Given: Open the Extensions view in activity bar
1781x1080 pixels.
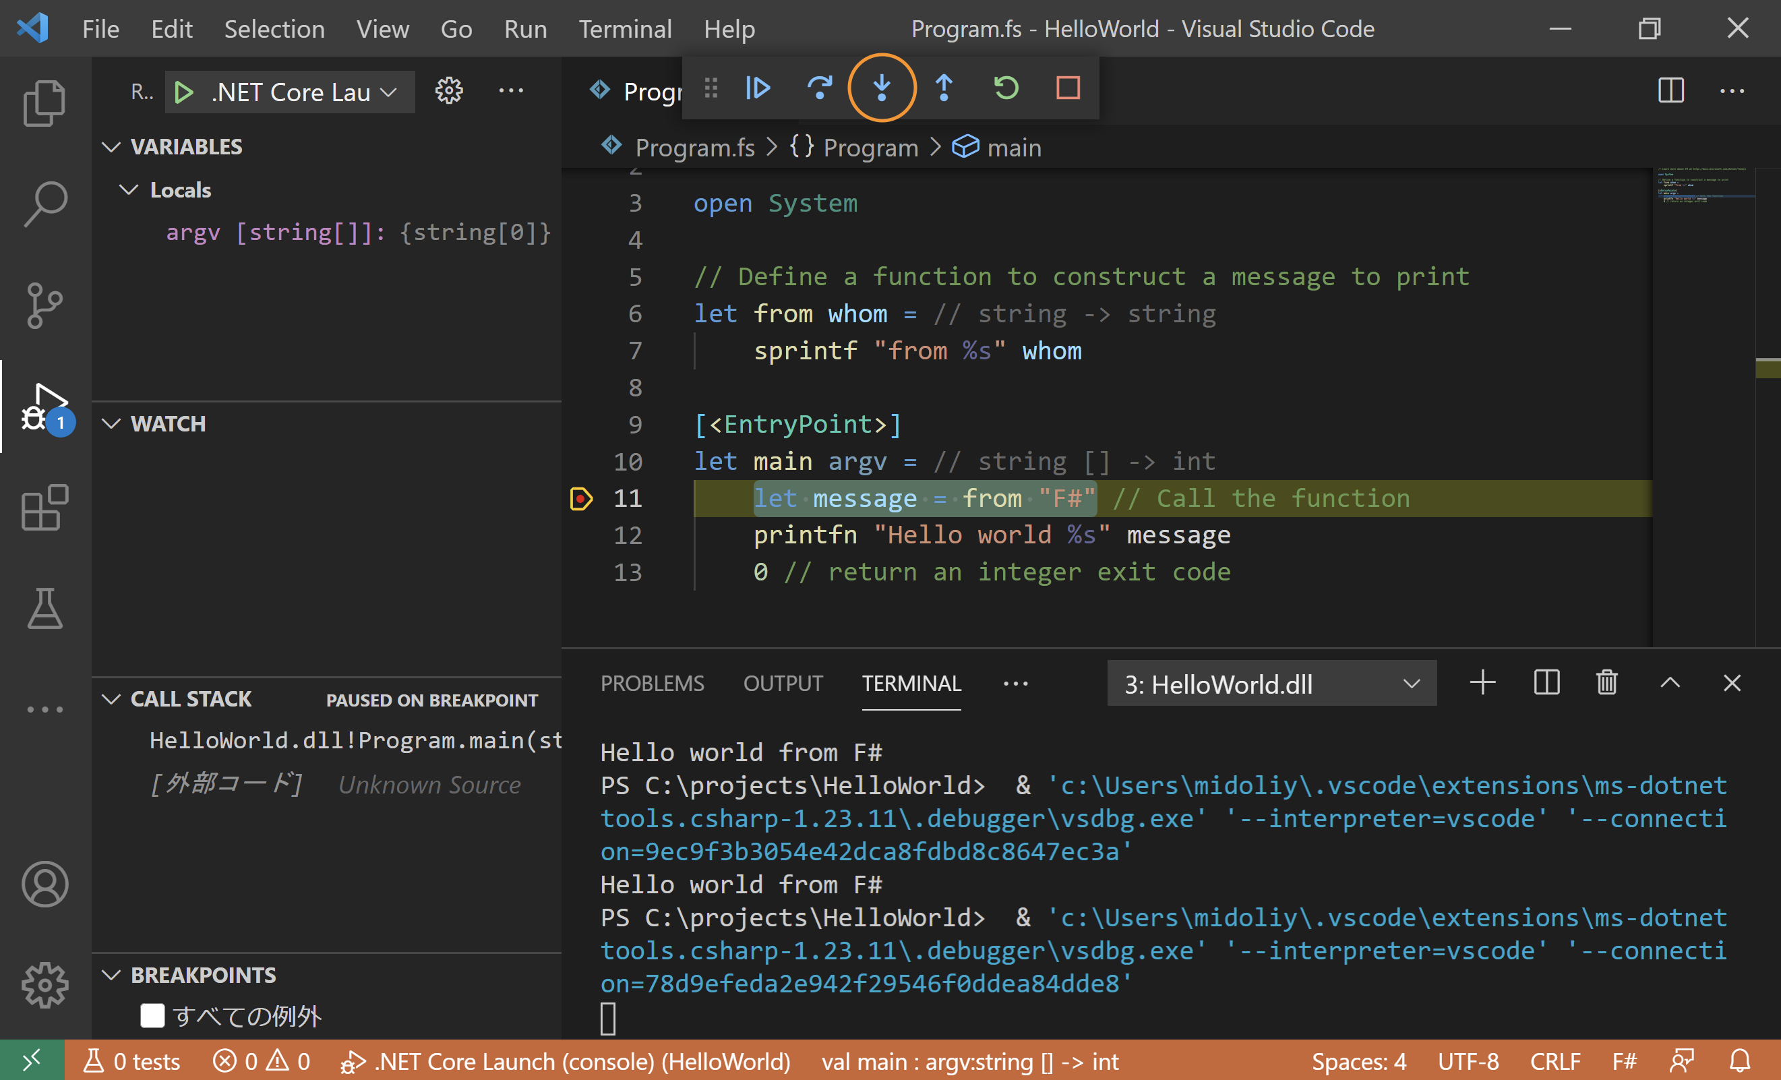Looking at the screenshot, I should click(44, 508).
